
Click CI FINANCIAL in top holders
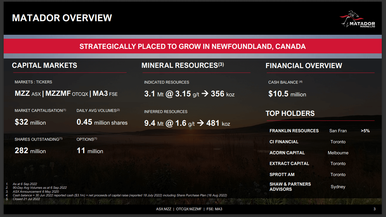point(284,142)
